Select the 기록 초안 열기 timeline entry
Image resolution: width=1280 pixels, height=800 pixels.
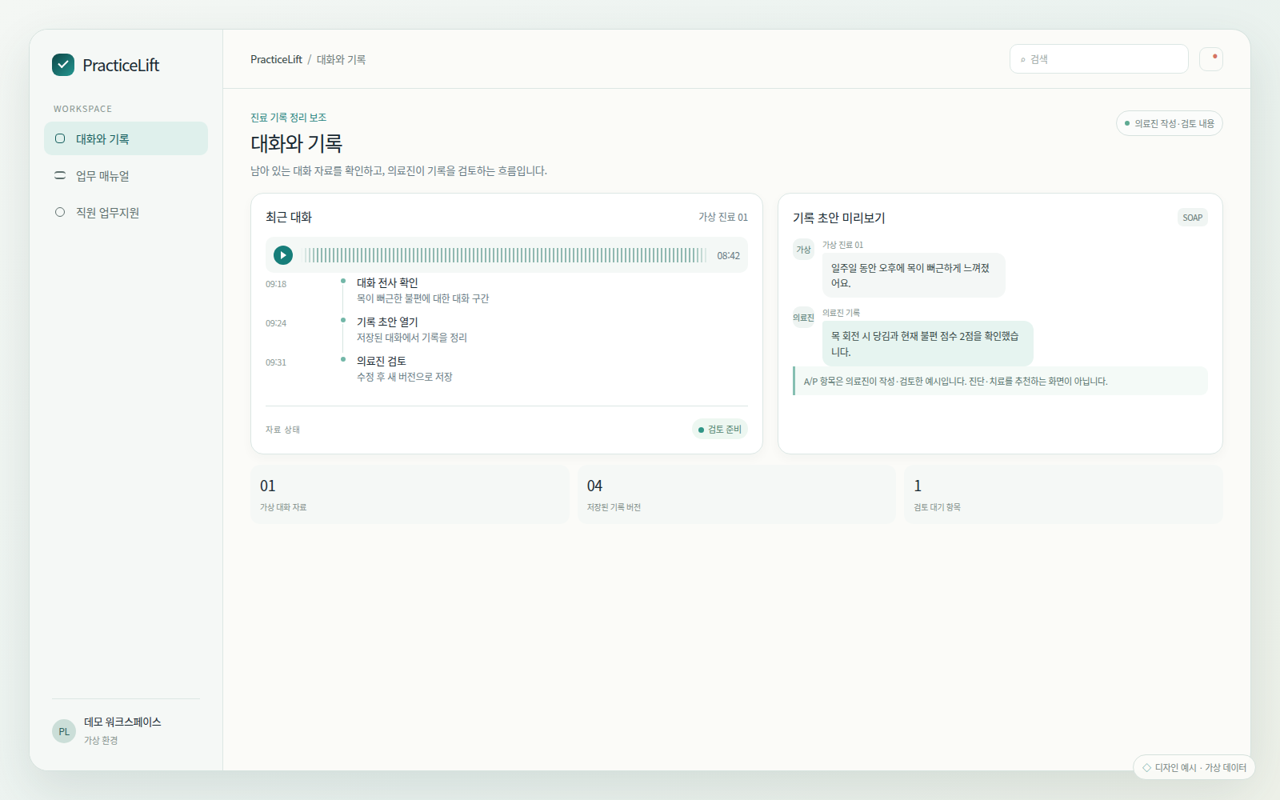[x=412, y=329]
